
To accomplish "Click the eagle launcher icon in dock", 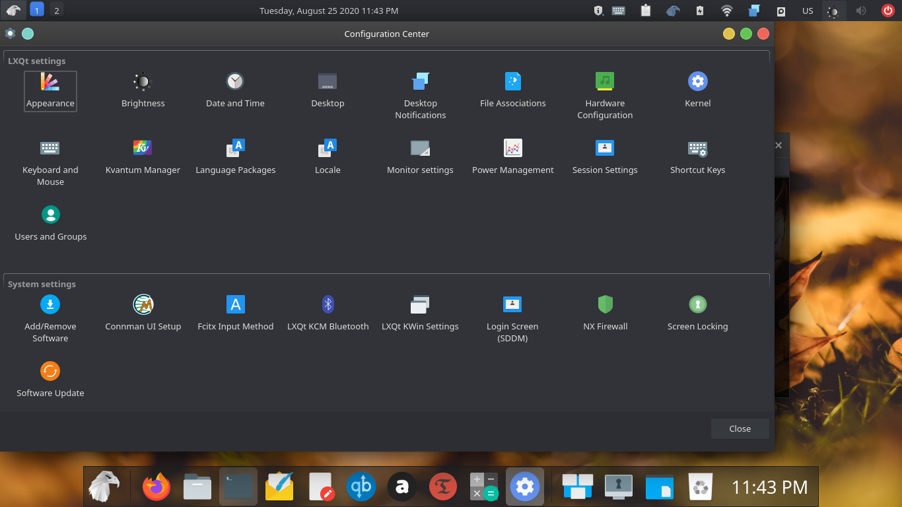I will pos(104,487).
